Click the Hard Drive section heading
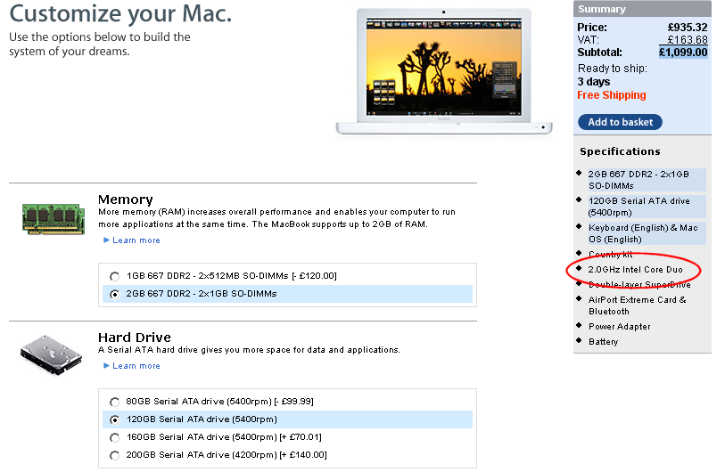The width and height of the screenshot is (725, 472). click(x=135, y=338)
